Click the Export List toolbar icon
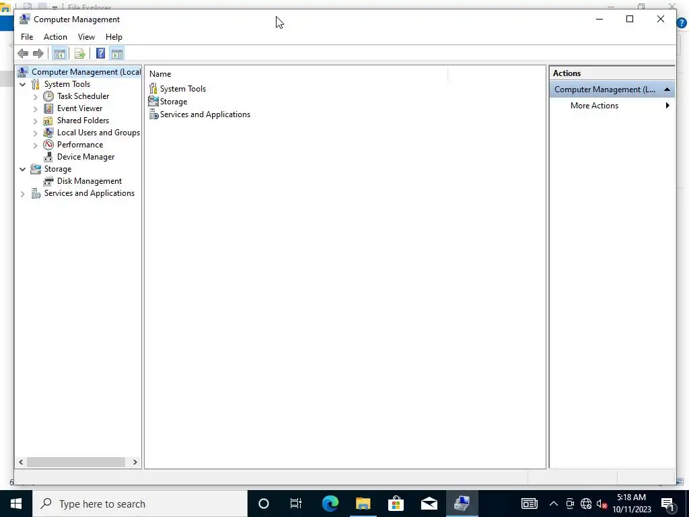689x517 pixels. coord(80,54)
